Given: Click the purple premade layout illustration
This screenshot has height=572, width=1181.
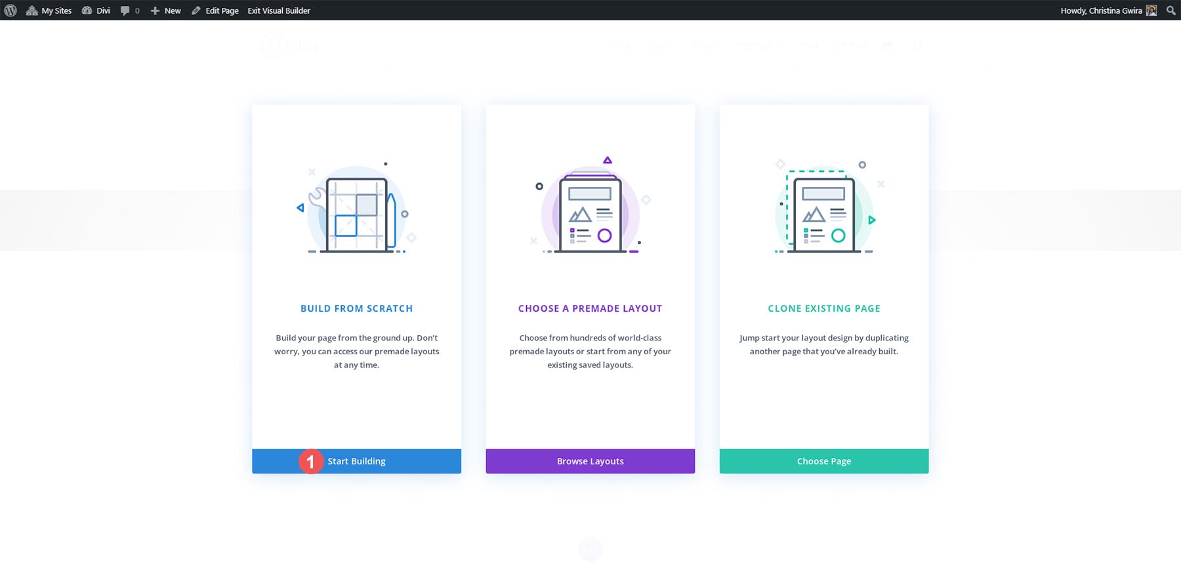Looking at the screenshot, I should [x=590, y=210].
